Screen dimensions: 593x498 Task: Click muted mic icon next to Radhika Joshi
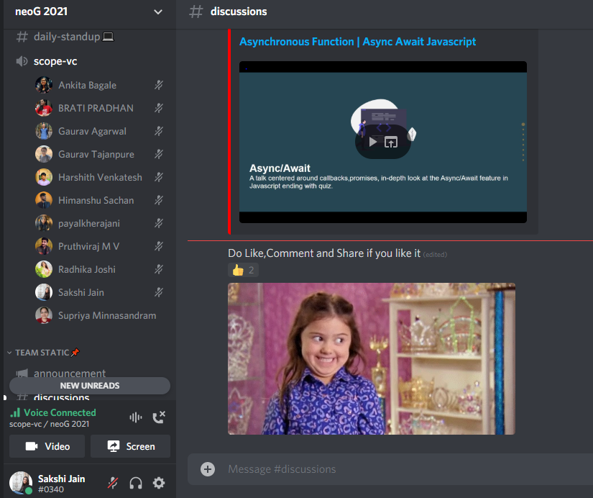[159, 270]
